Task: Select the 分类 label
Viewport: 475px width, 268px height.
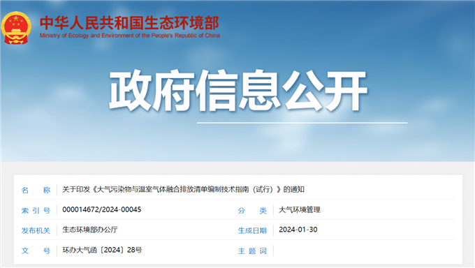Action: click(252, 211)
